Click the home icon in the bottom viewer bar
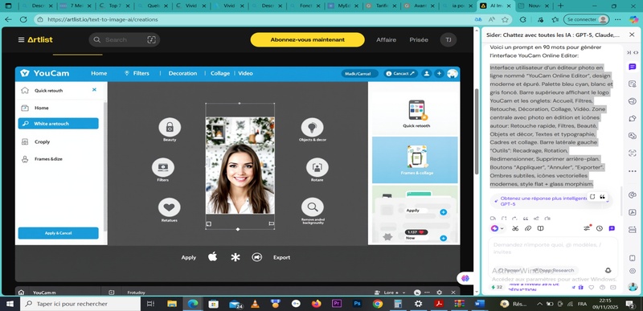Image resolution: width=643 pixels, height=311 pixels. pyautogui.click(x=22, y=293)
